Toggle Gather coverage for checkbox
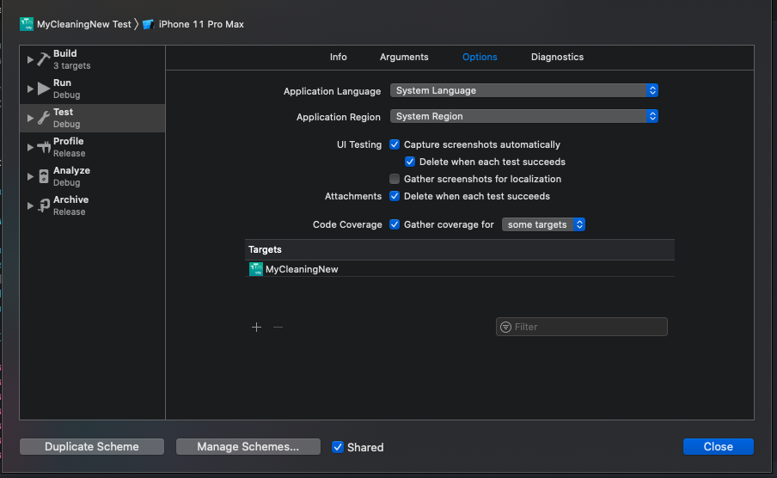This screenshot has width=777, height=478. point(395,224)
